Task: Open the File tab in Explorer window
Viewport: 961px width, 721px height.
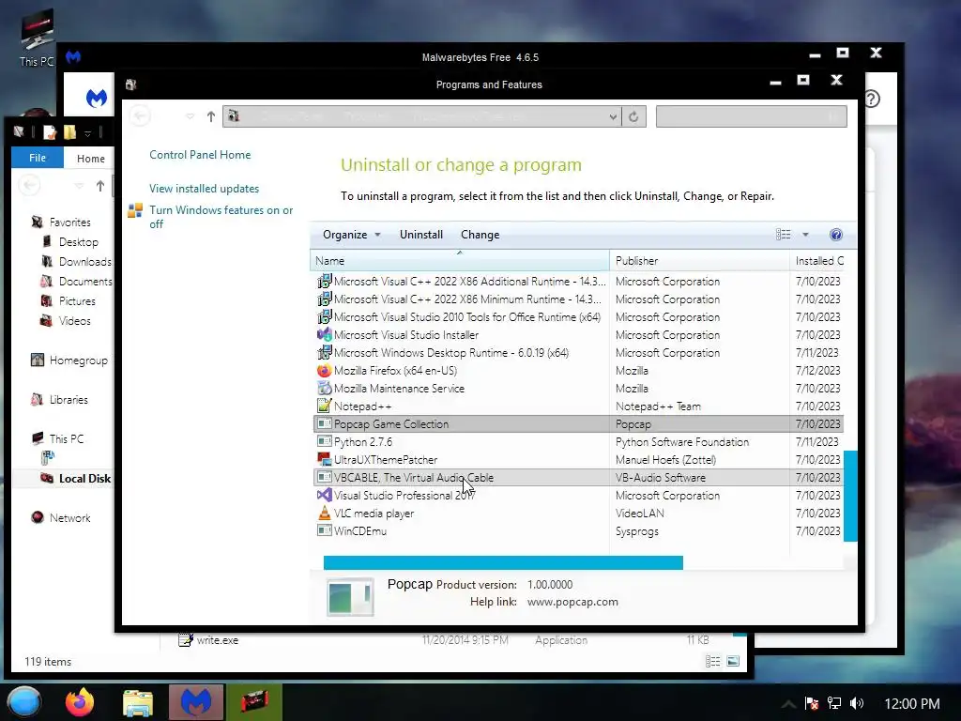Action: tap(38, 158)
